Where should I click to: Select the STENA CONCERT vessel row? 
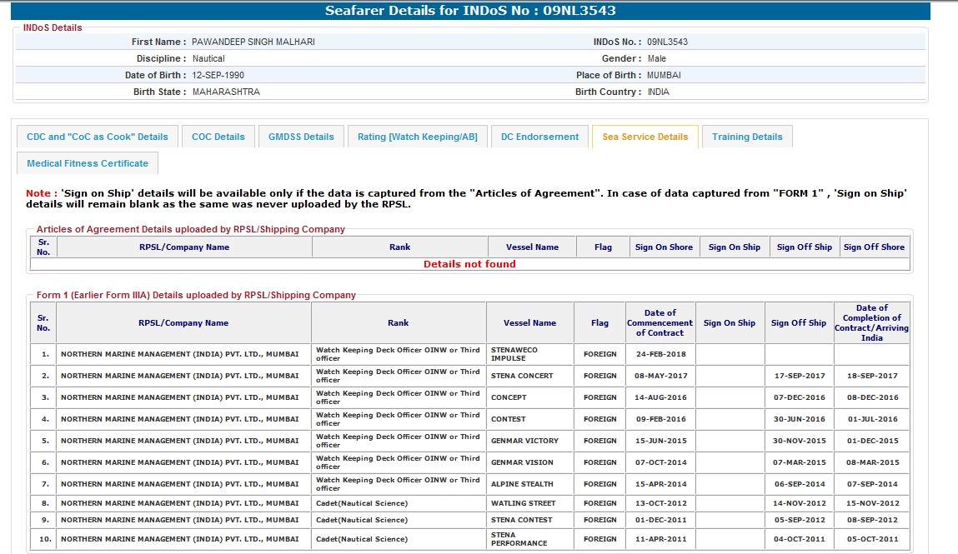pyautogui.click(x=522, y=376)
